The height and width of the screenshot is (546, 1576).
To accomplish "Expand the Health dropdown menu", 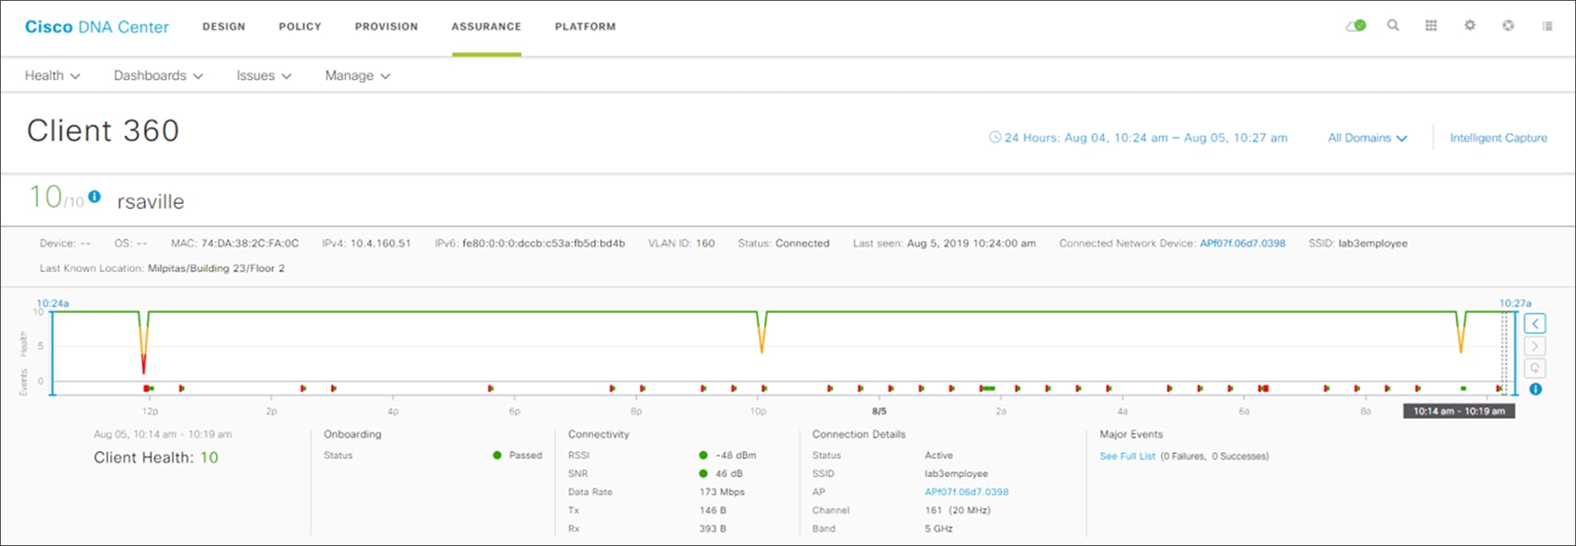I will [x=52, y=76].
